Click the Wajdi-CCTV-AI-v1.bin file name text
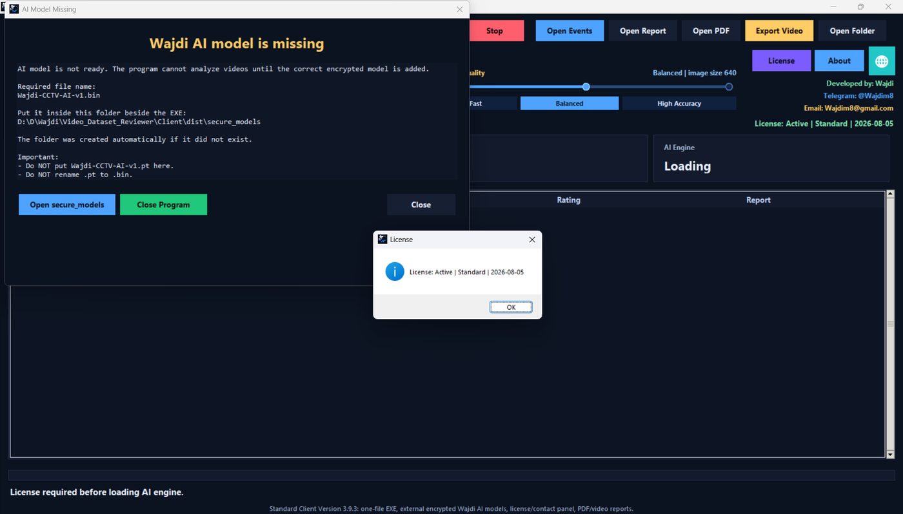Image resolution: width=903 pixels, height=514 pixels. [59, 95]
